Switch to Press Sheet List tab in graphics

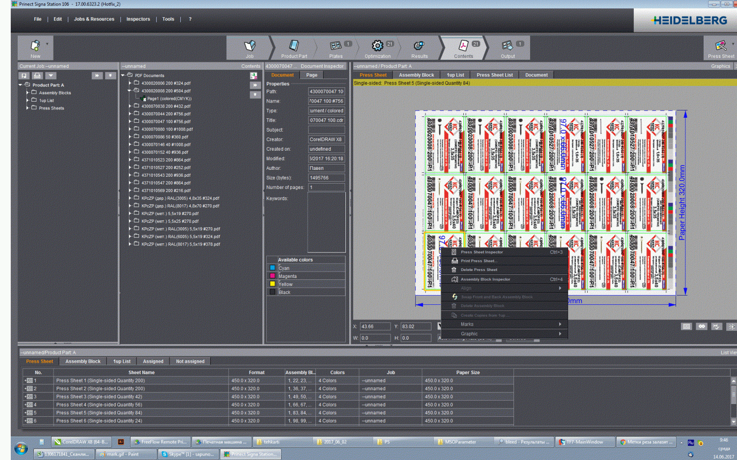click(x=494, y=75)
